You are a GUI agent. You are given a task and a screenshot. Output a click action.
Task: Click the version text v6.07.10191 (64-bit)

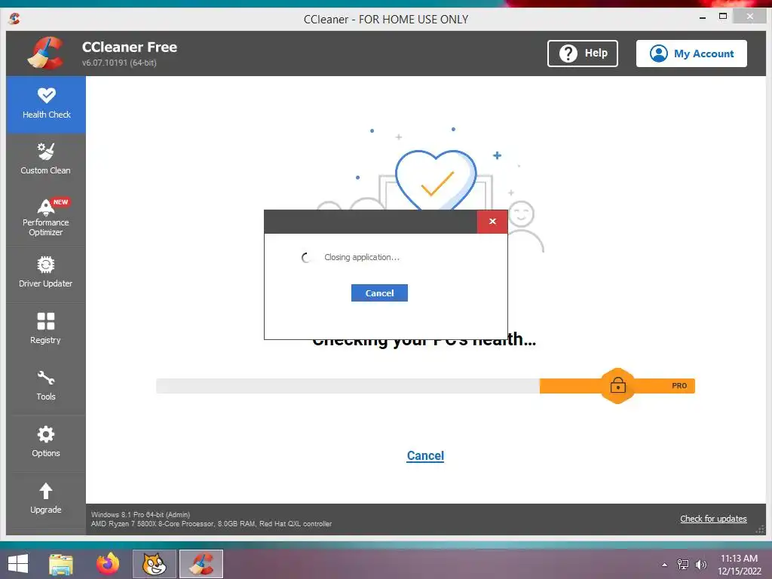(119, 63)
